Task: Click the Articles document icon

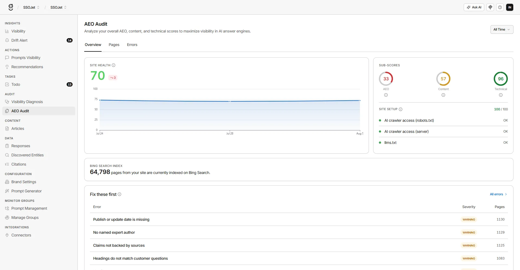Action: tap(7, 129)
